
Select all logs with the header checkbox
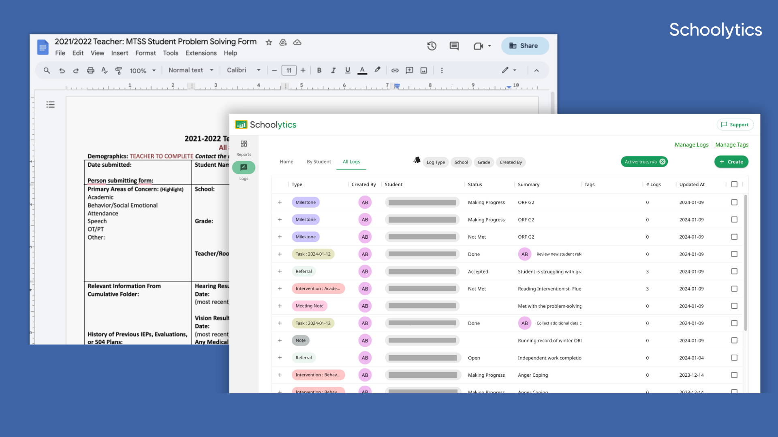(734, 184)
